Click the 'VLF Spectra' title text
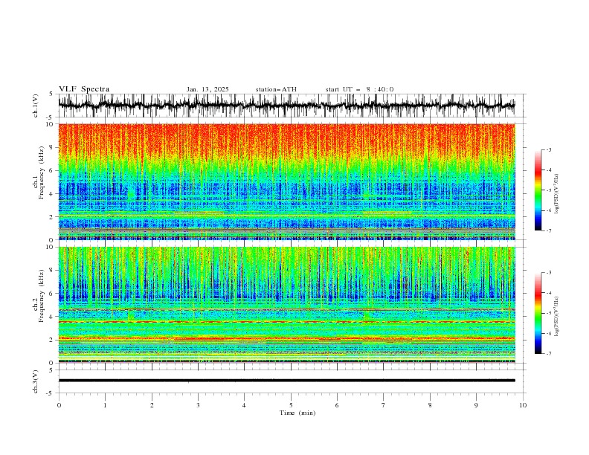The image size is (589, 455). 84,89
